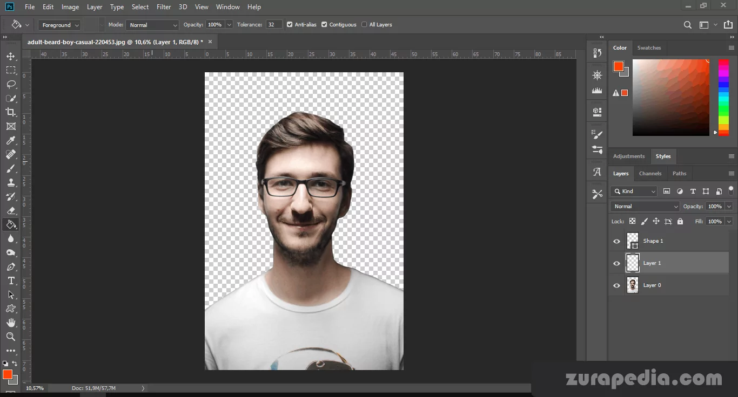Select the Lasso tool

click(x=11, y=85)
